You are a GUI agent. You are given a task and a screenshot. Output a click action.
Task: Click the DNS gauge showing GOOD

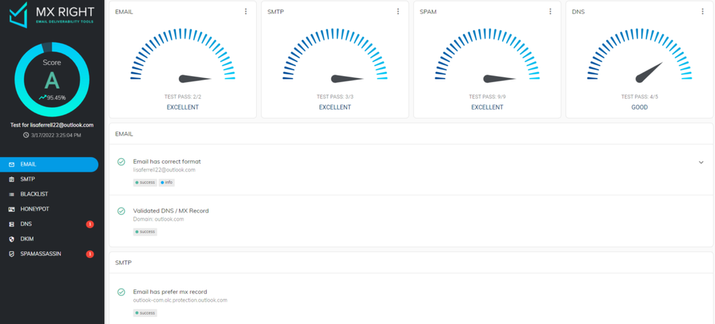click(x=640, y=59)
